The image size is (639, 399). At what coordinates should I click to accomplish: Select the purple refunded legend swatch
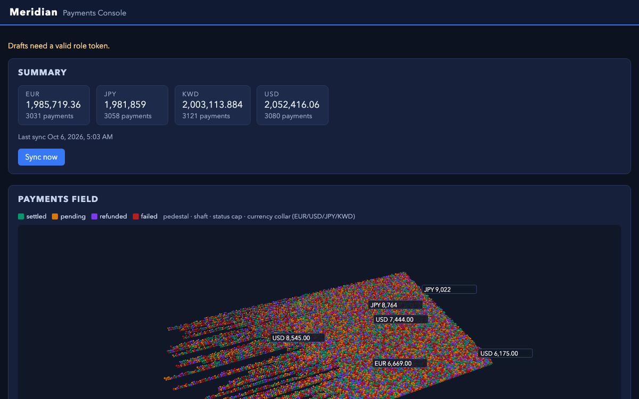point(94,217)
